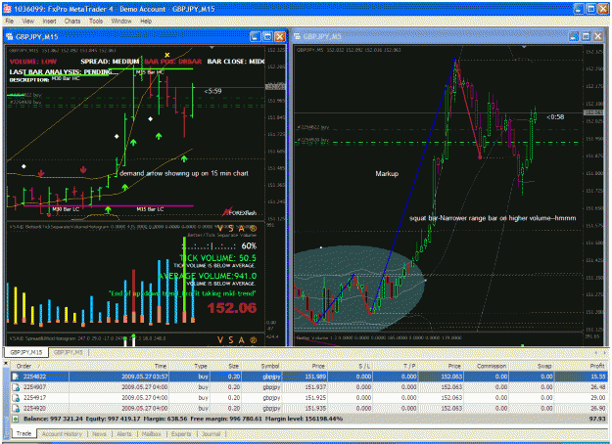Screen dimensions: 612x444
Task: Select the Trade terminal tab
Action: (x=24, y=433)
